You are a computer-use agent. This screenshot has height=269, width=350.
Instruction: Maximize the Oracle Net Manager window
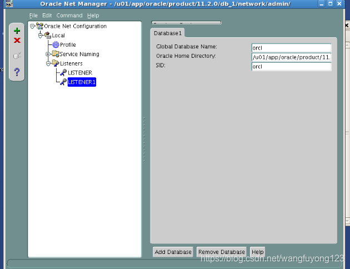coord(331,4)
